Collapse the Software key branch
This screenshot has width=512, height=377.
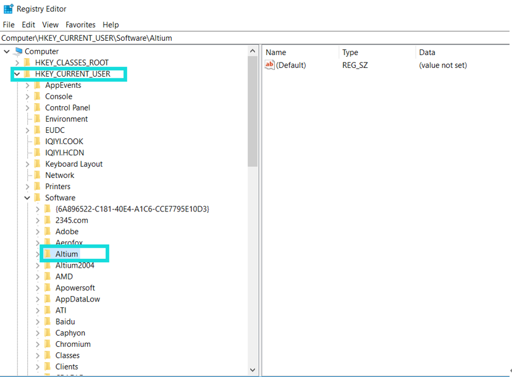27,198
